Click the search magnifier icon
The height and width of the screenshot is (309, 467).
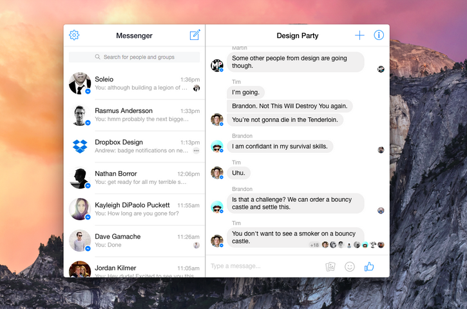tap(97, 57)
